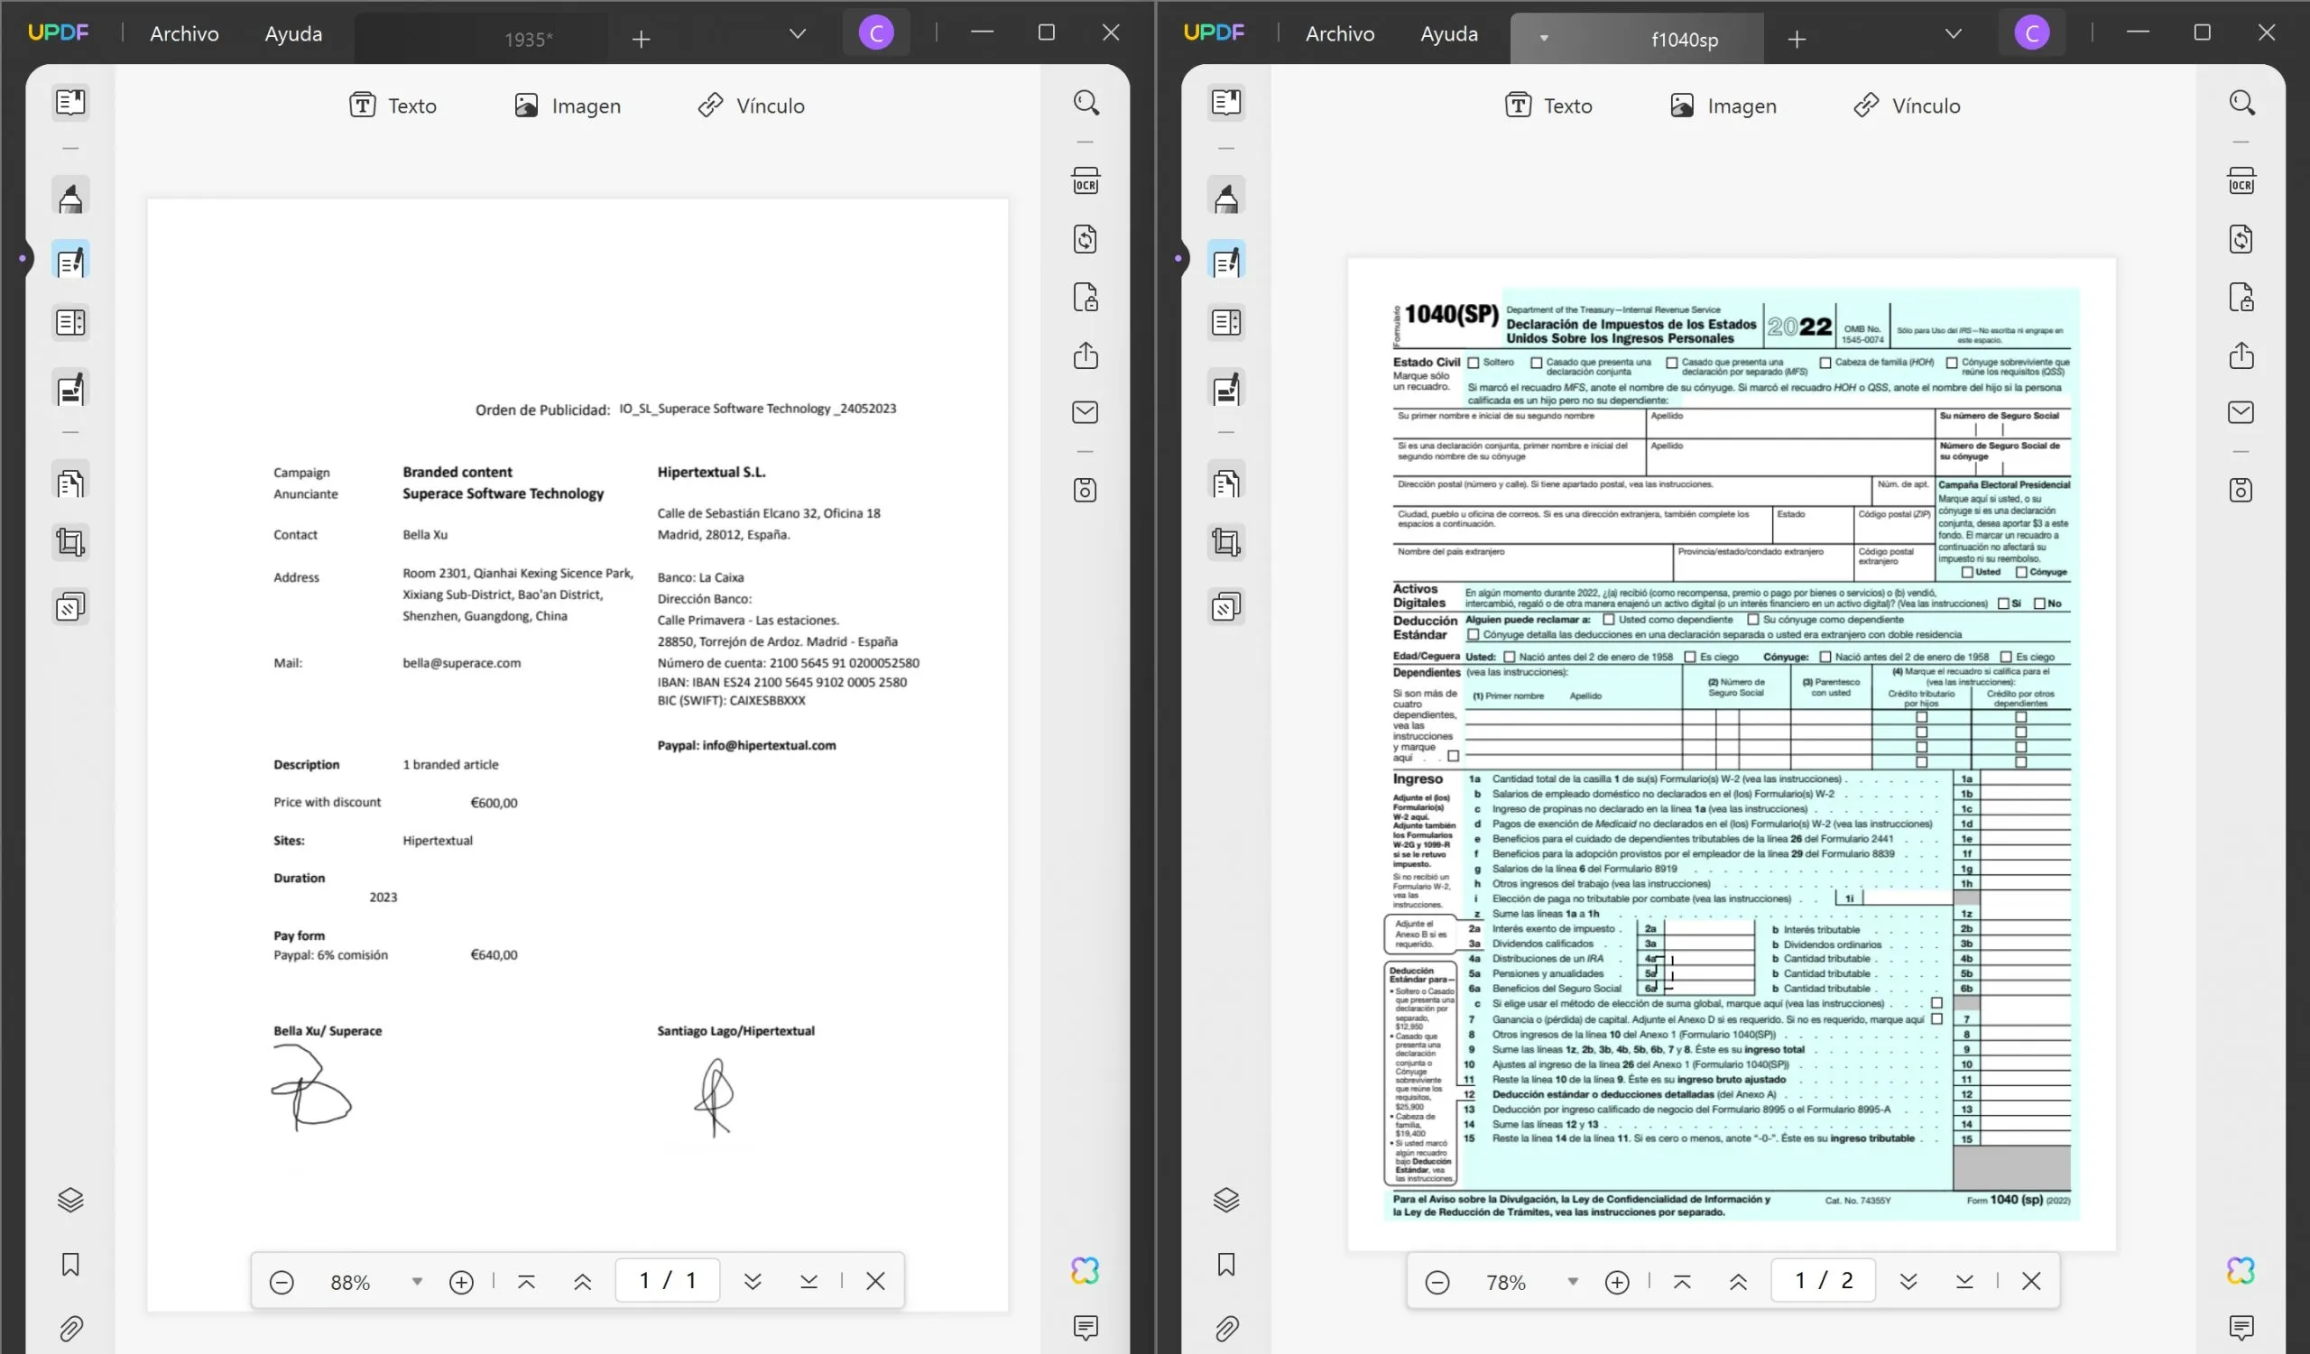Select Comment highlighter tool in left window
This screenshot has height=1354, width=2310.
[x=70, y=198]
